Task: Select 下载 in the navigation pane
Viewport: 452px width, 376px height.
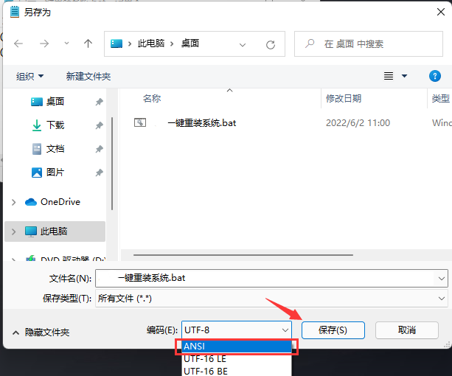Action: pyautogui.click(x=55, y=125)
